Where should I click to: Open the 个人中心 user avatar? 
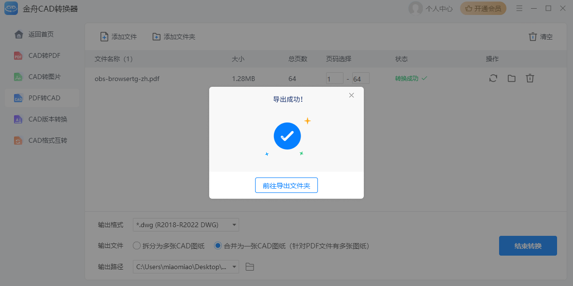pos(415,8)
